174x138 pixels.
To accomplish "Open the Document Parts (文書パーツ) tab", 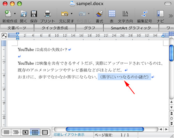I will pyautogui.click(x=17, y=28).
